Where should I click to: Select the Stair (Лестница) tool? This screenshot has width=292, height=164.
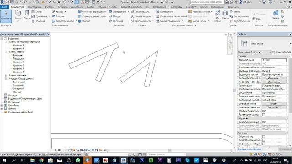(116, 21)
